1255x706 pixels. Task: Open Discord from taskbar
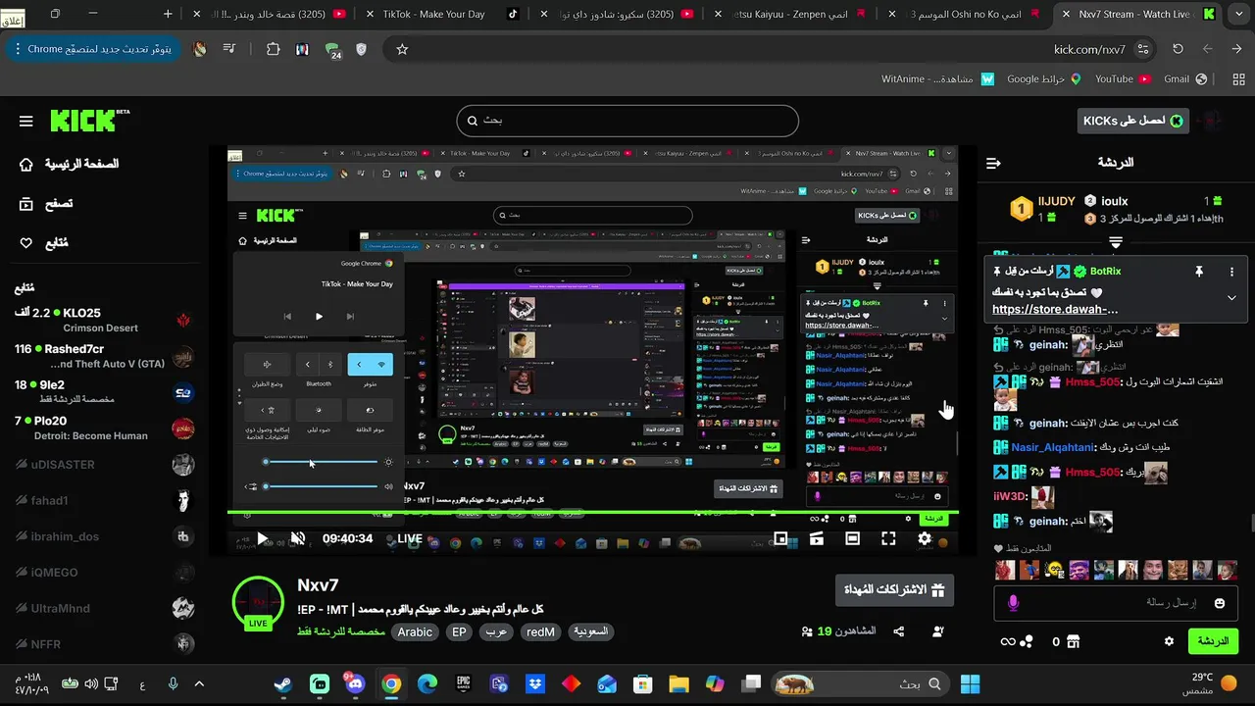pyautogui.click(x=353, y=683)
